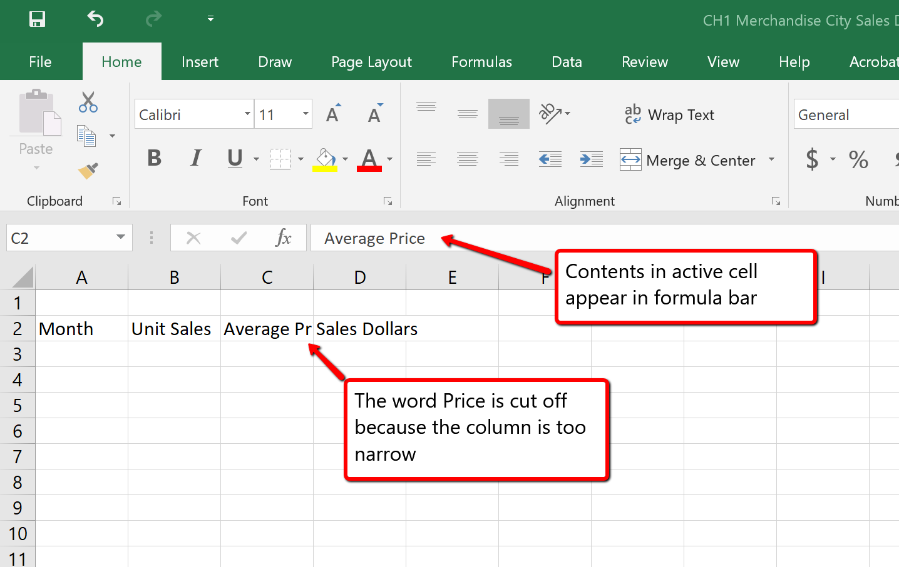The height and width of the screenshot is (567, 899).
Task: Select the Format Painter brush
Action: [x=88, y=170]
